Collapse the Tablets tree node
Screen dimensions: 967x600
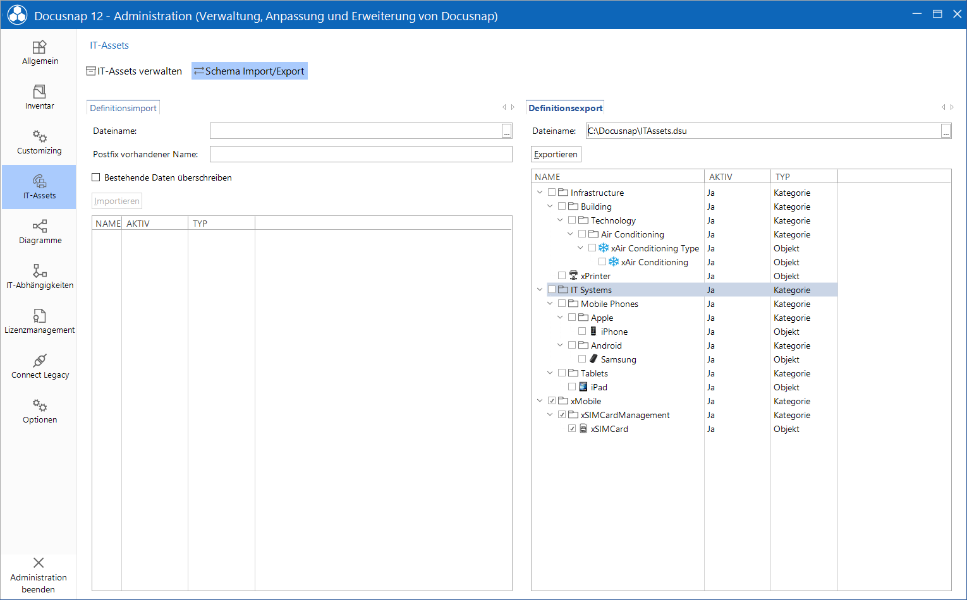(x=550, y=373)
